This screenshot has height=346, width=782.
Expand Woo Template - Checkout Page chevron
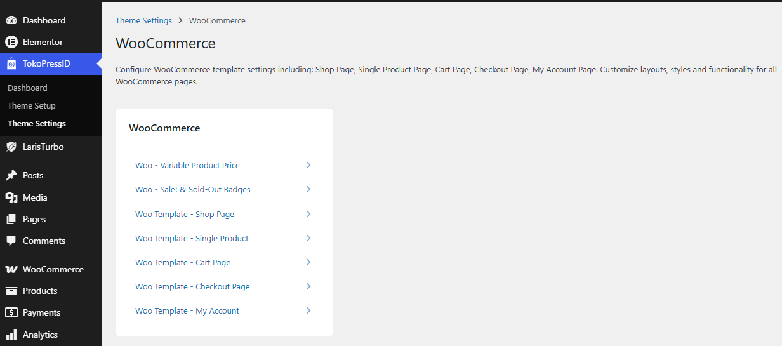pos(308,286)
